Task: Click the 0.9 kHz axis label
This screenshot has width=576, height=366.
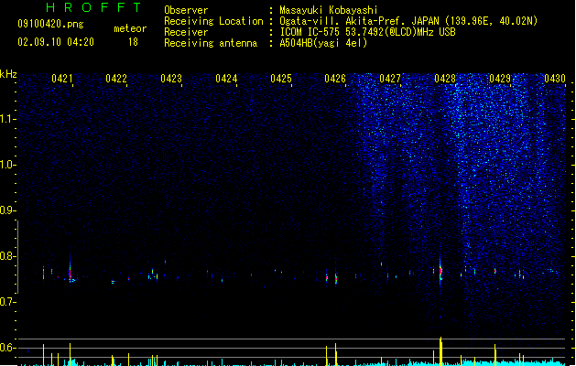Action: [x=8, y=210]
